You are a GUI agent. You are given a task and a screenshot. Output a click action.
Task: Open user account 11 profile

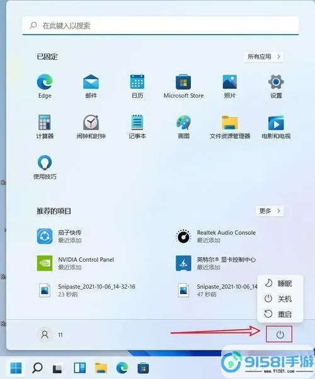[50, 335]
